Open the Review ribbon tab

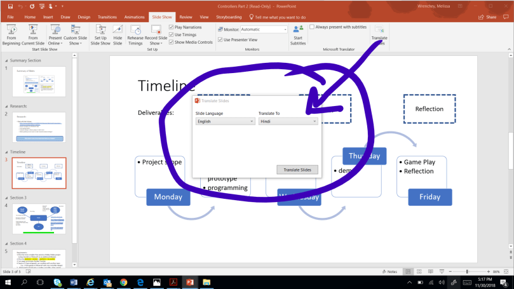tap(186, 17)
